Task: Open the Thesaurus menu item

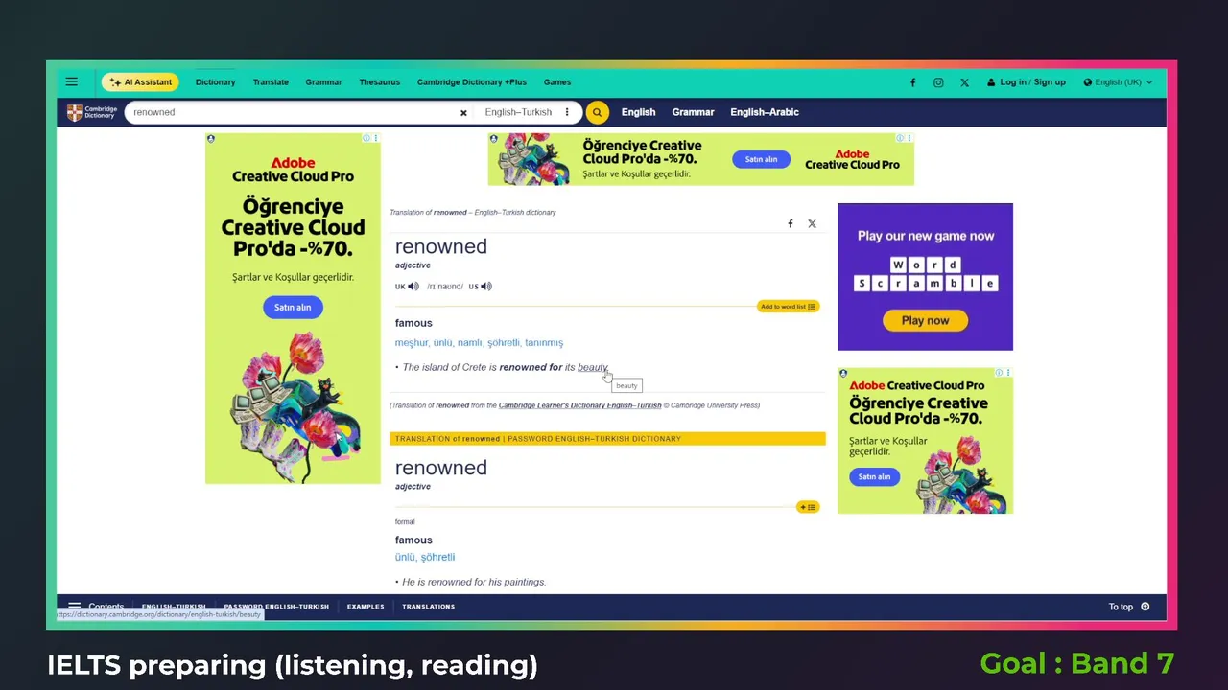Action: click(379, 82)
